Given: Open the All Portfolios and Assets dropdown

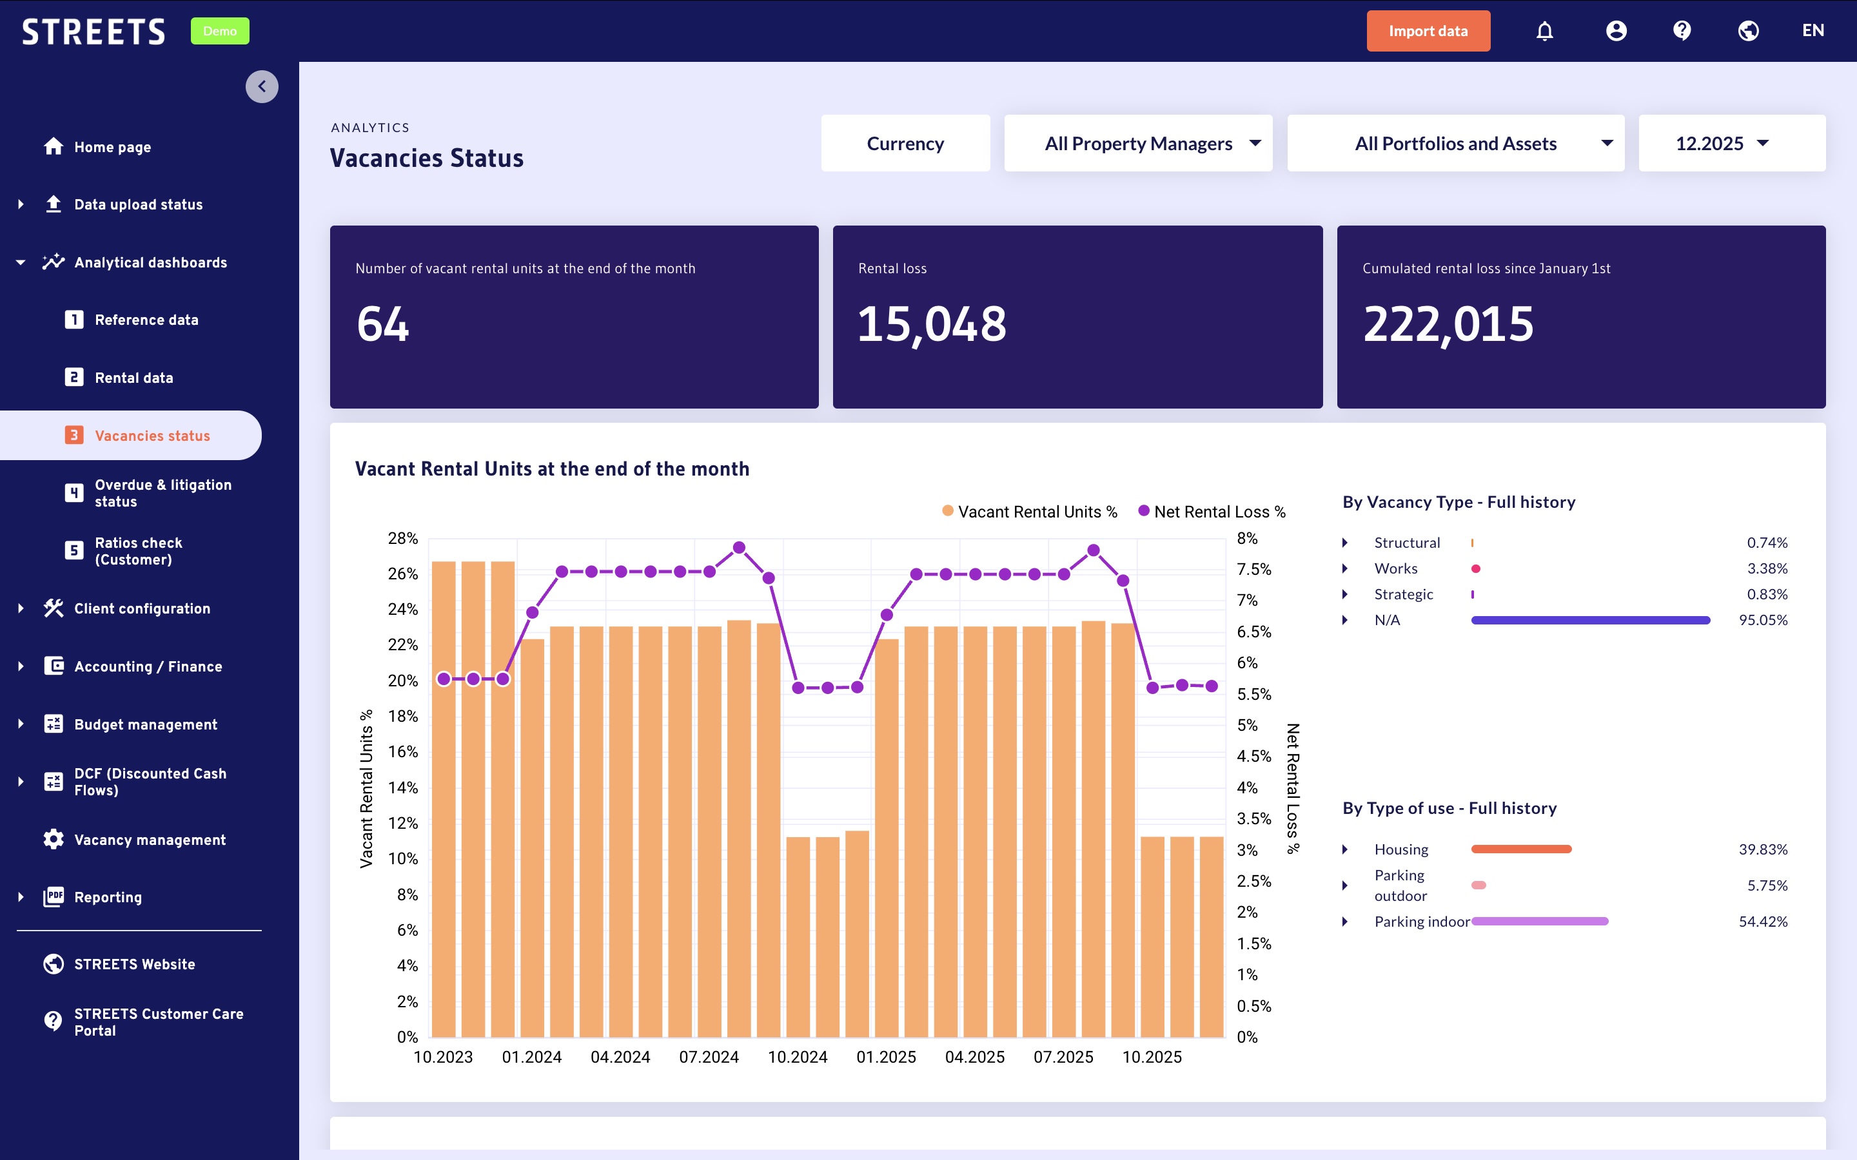Looking at the screenshot, I should coord(1456,144).
